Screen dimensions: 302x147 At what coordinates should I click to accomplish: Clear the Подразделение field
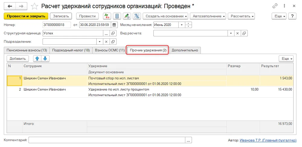106,42
